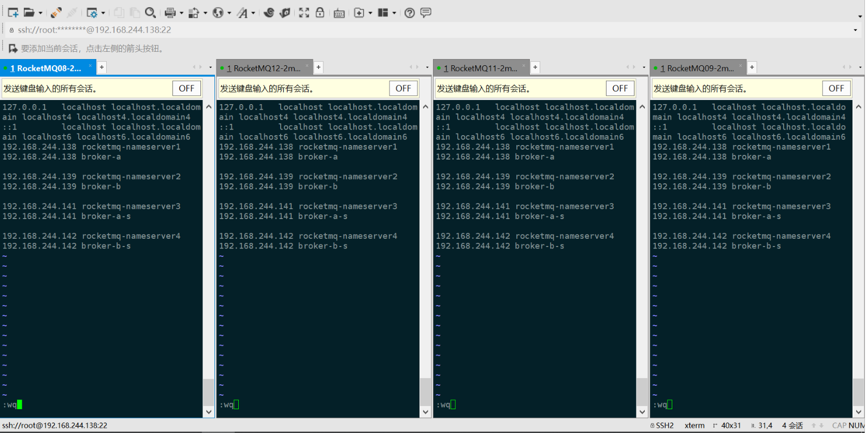Open tab list dropdown in RocketMQ08 pane

tap(210, 67)
